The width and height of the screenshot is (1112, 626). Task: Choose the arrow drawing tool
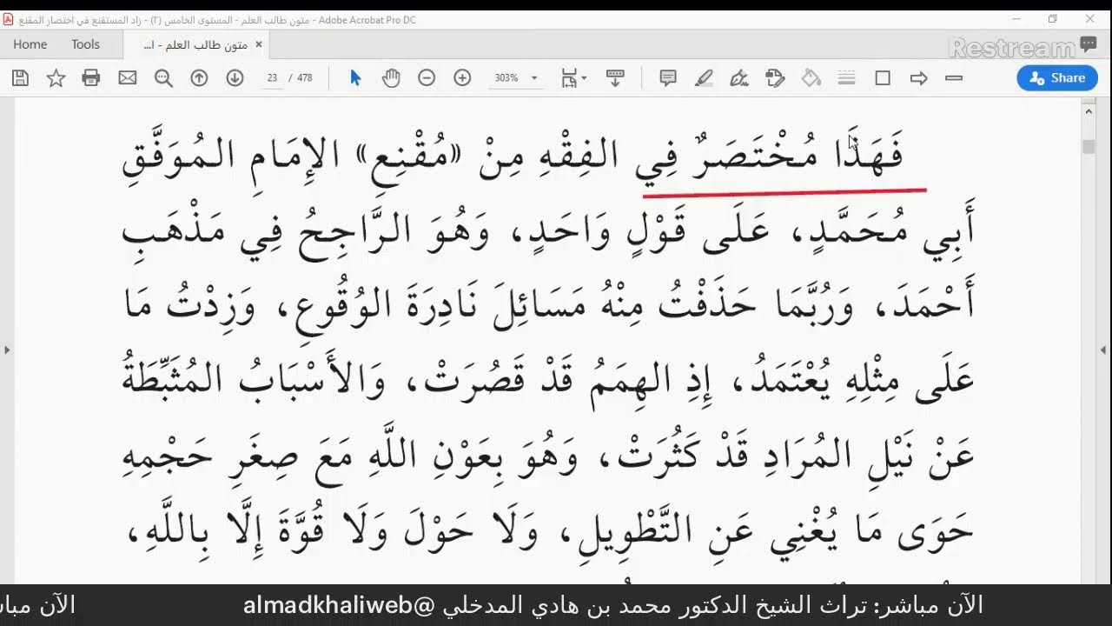[x=918, y=78]
